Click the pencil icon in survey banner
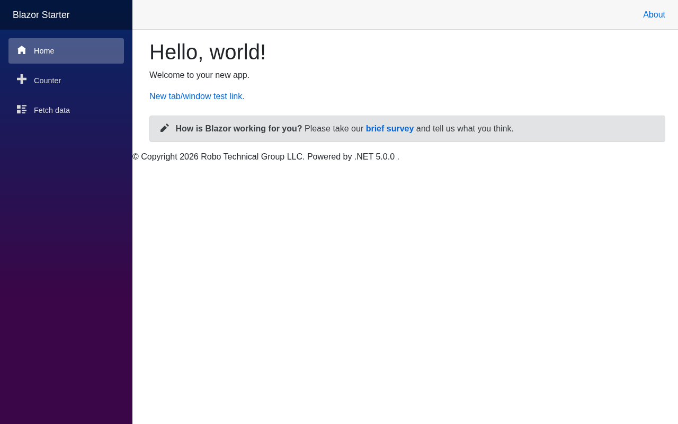 (x=164, y=128)
